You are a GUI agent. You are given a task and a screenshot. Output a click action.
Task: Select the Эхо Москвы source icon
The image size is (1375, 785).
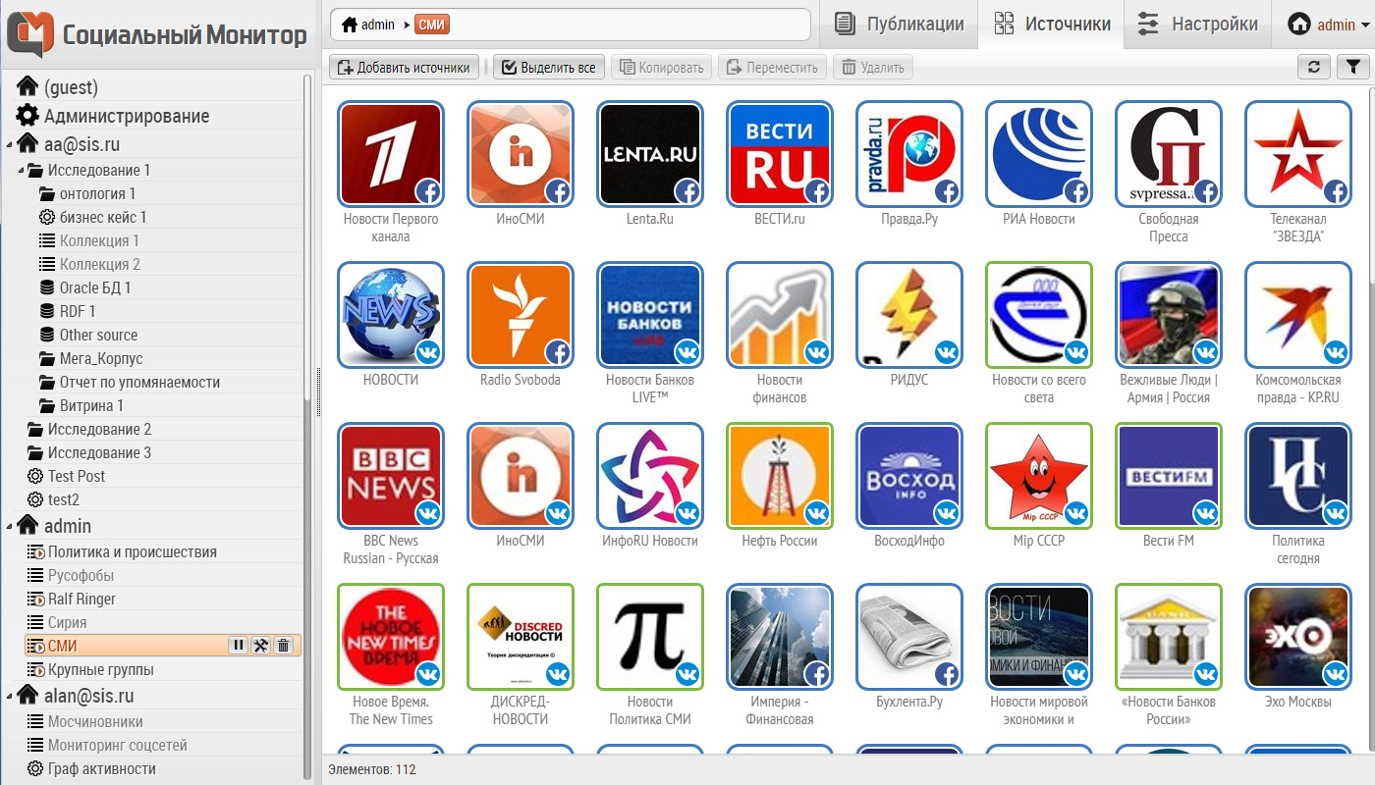(1298, 638)
